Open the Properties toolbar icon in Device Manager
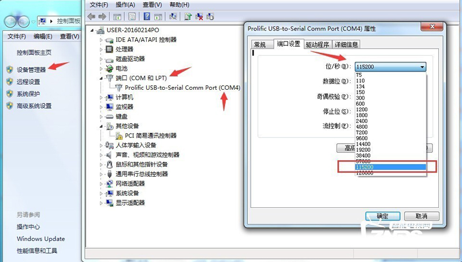 pyautogui.click(x=132, y=17)
